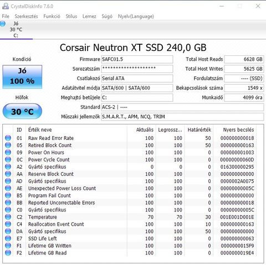Click the status orb in row C0

(x=8, y=210)
